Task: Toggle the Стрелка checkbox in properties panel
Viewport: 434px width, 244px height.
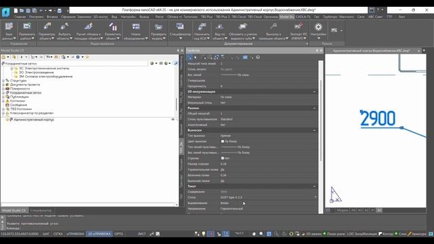Action: click(222, 158)
